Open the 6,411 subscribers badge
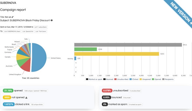192x111 pixels. [40, 27]
